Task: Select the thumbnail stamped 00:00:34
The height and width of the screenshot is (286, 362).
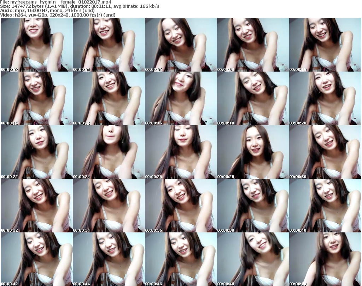Action: click(109, 206)
